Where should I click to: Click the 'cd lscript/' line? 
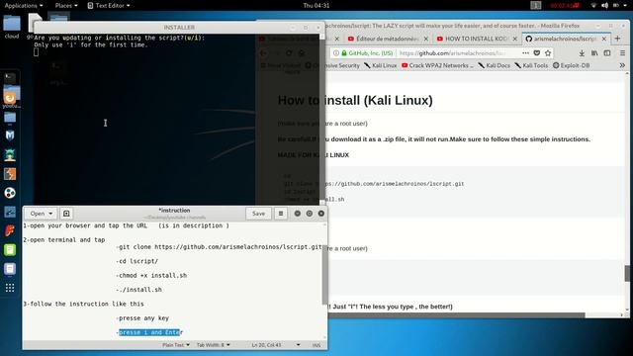click(136, 261)
